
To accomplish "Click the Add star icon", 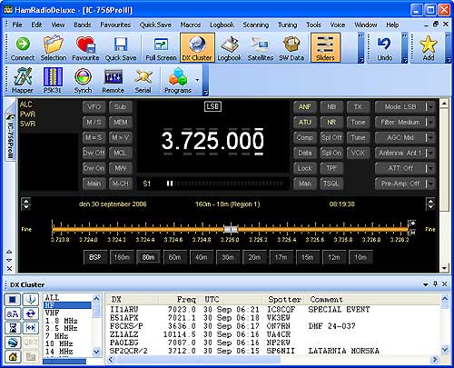I will coord(429,48).
